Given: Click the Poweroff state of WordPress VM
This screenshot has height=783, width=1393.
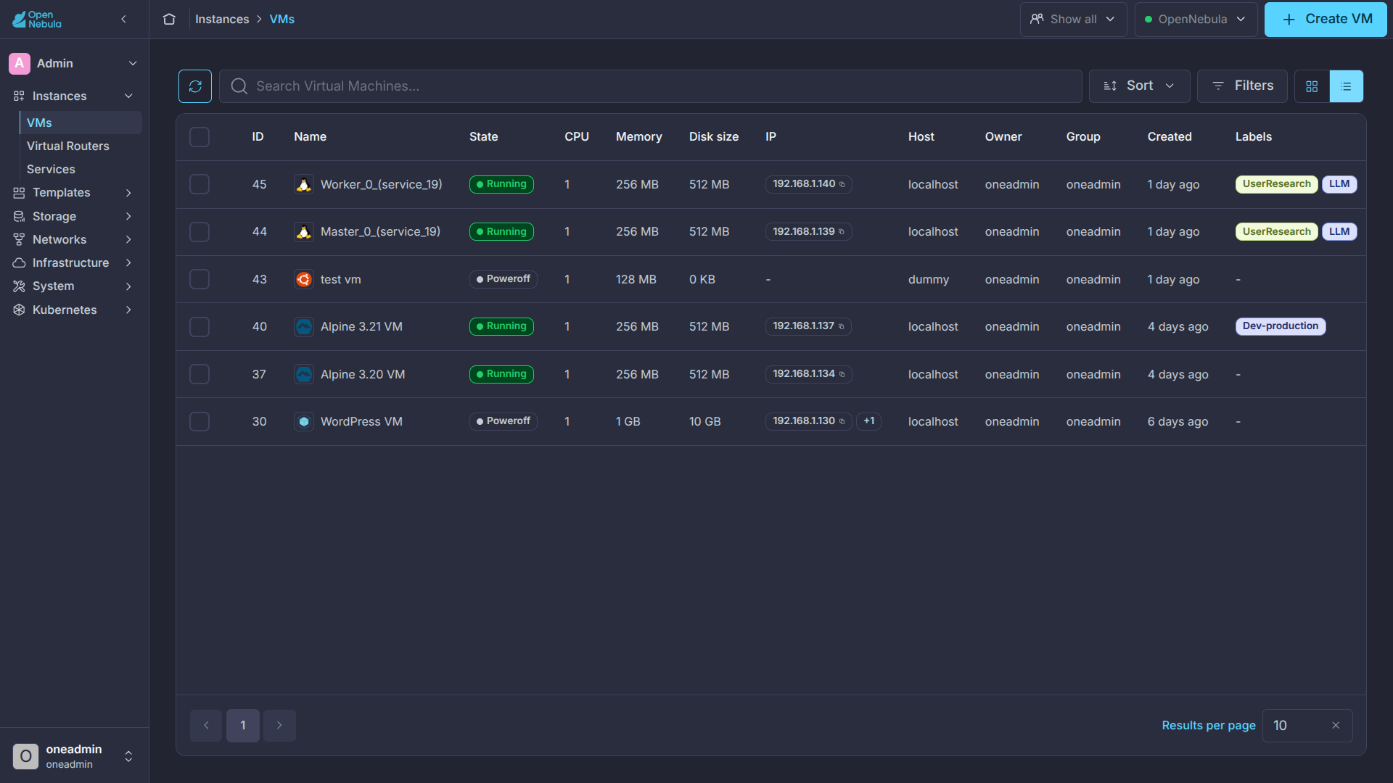Looking at the screenshot, I should point(503,421).
